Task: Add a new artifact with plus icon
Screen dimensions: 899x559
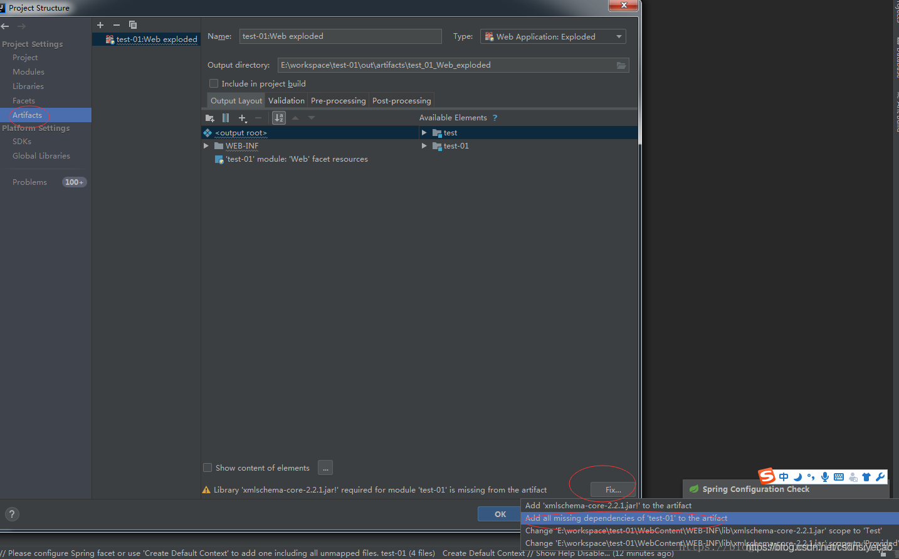Action: (x=100, y=25)
